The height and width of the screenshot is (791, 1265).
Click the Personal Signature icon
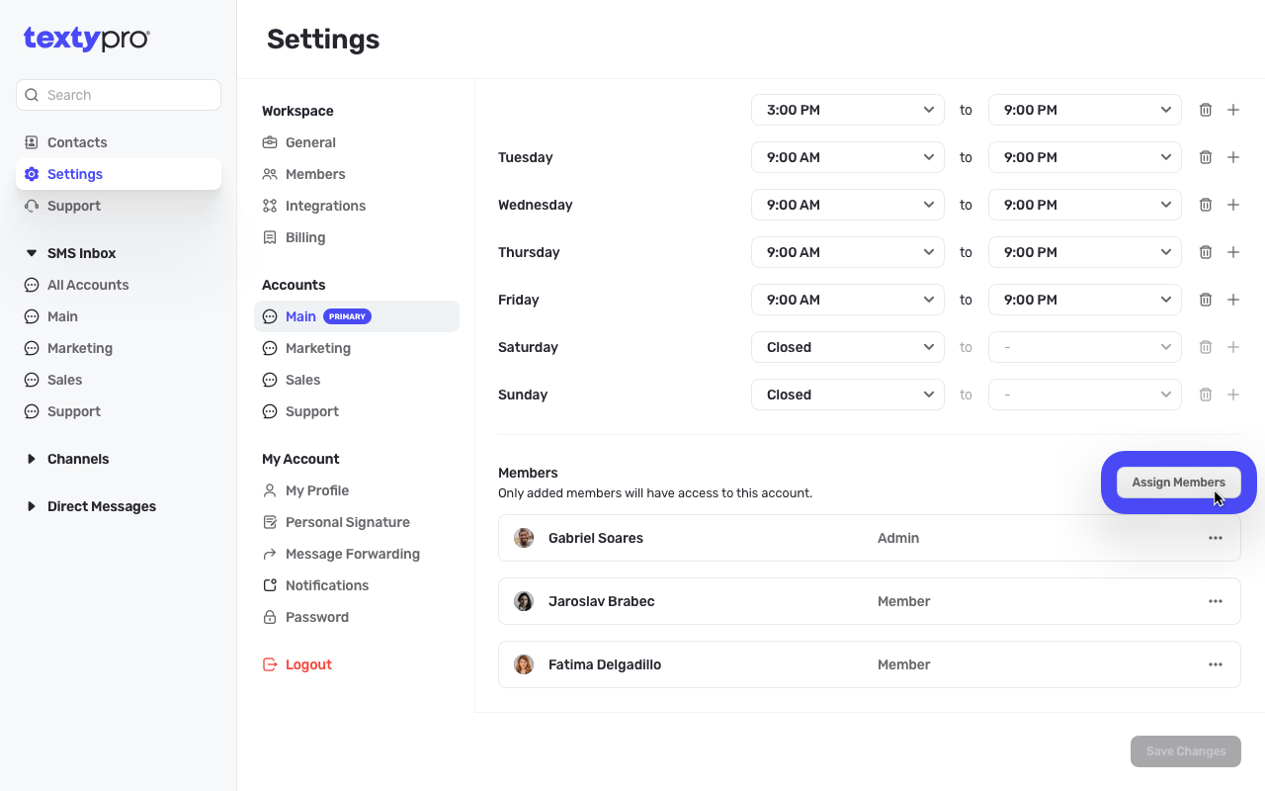[270, 522]
